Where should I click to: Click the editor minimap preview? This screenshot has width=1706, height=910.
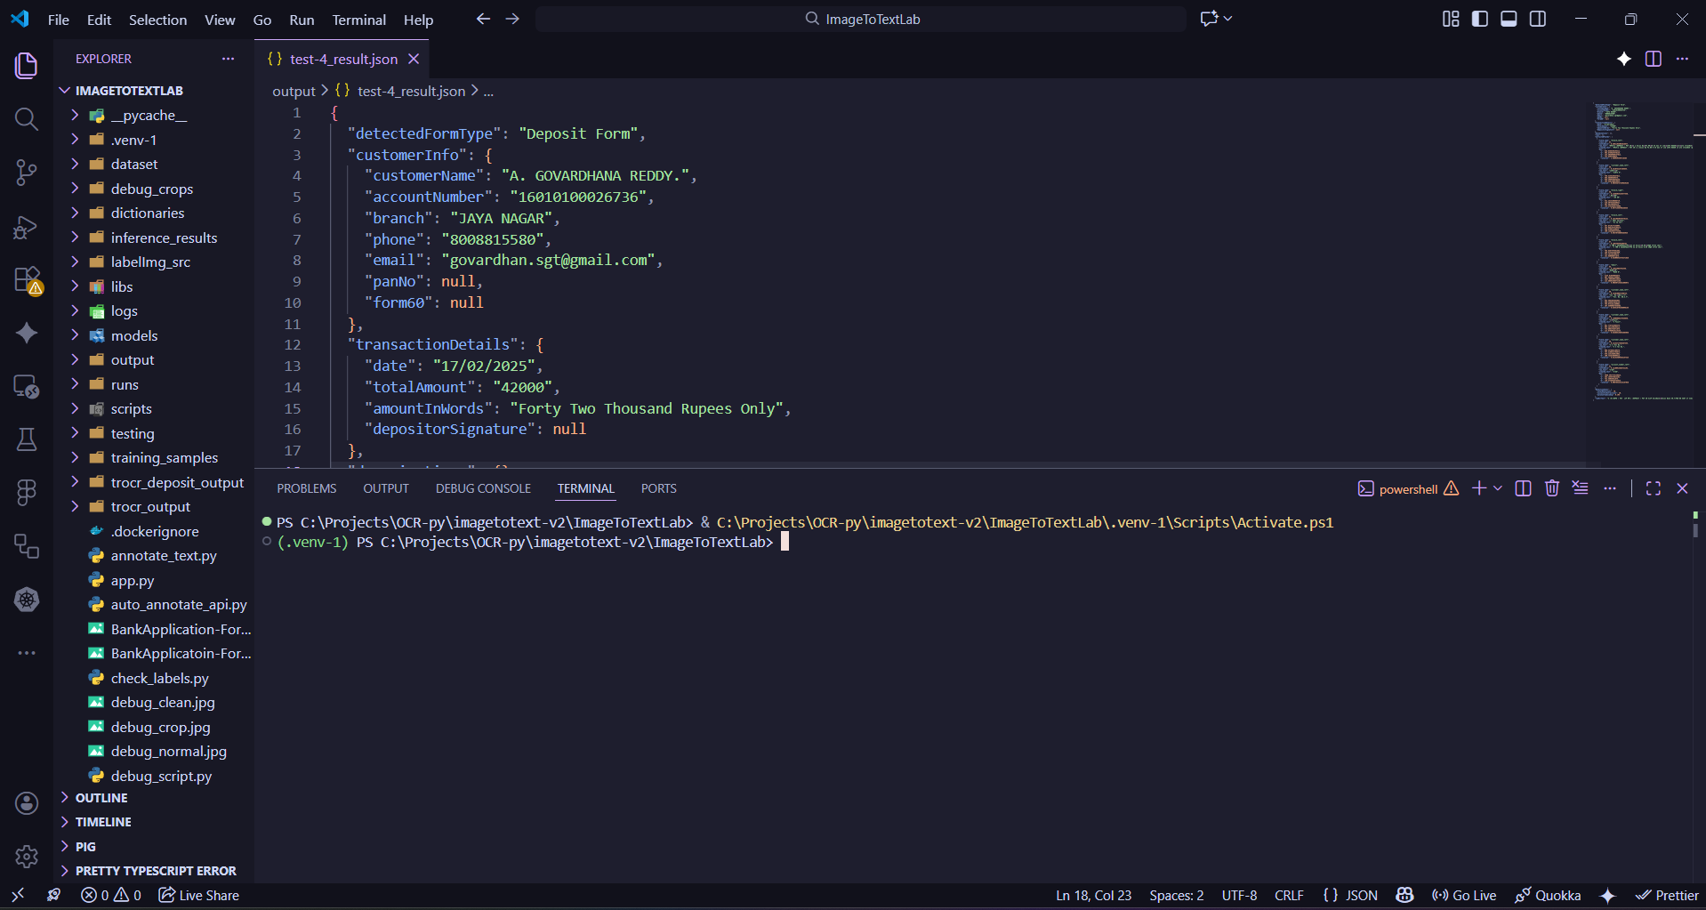1644,252
